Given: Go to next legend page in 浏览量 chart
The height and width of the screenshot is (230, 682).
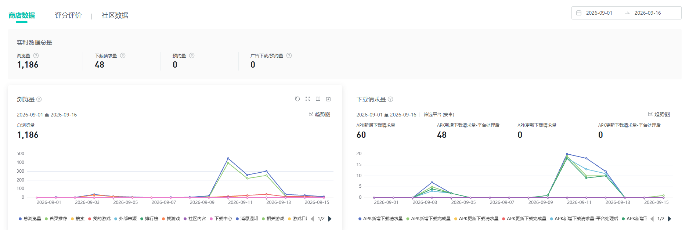Looking at the screenshot, I should (330, 219).
